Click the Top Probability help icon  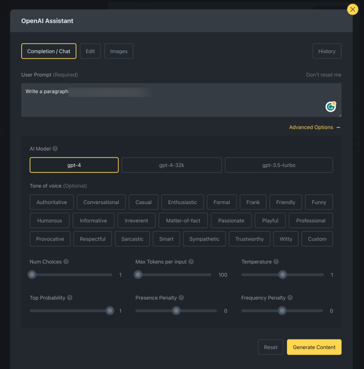point(70,298)
